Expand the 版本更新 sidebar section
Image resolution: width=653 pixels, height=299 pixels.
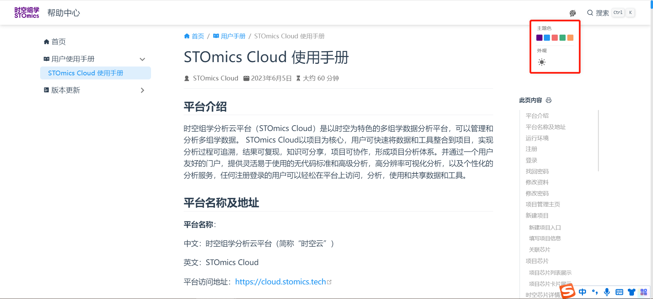(143, 90)
